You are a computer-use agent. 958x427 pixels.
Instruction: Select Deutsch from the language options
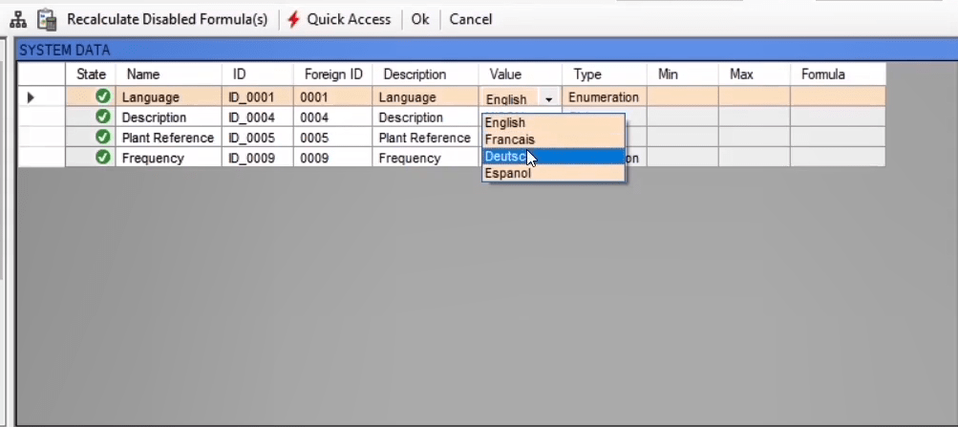click(505, 157)
